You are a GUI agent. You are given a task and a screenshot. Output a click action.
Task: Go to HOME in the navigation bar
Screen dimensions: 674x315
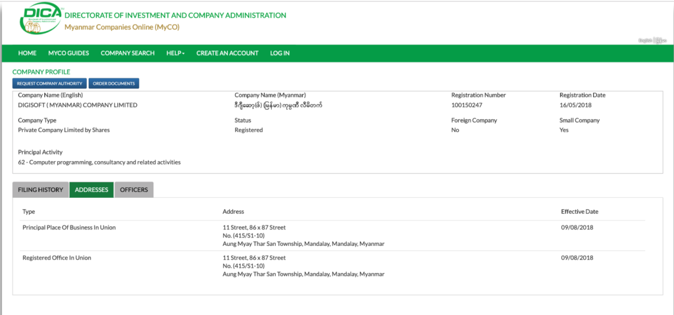pyautogui.click(x=27, y=53)
